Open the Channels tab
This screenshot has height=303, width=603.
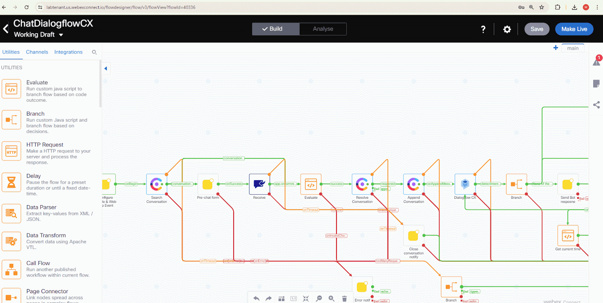click(37, 52)
